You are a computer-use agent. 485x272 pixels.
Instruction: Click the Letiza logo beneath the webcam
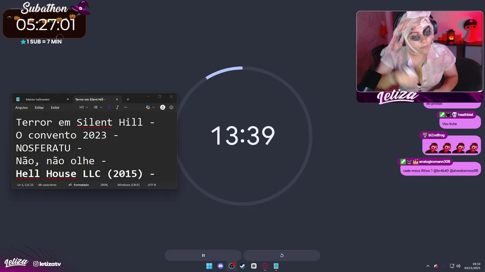(398, 97)
